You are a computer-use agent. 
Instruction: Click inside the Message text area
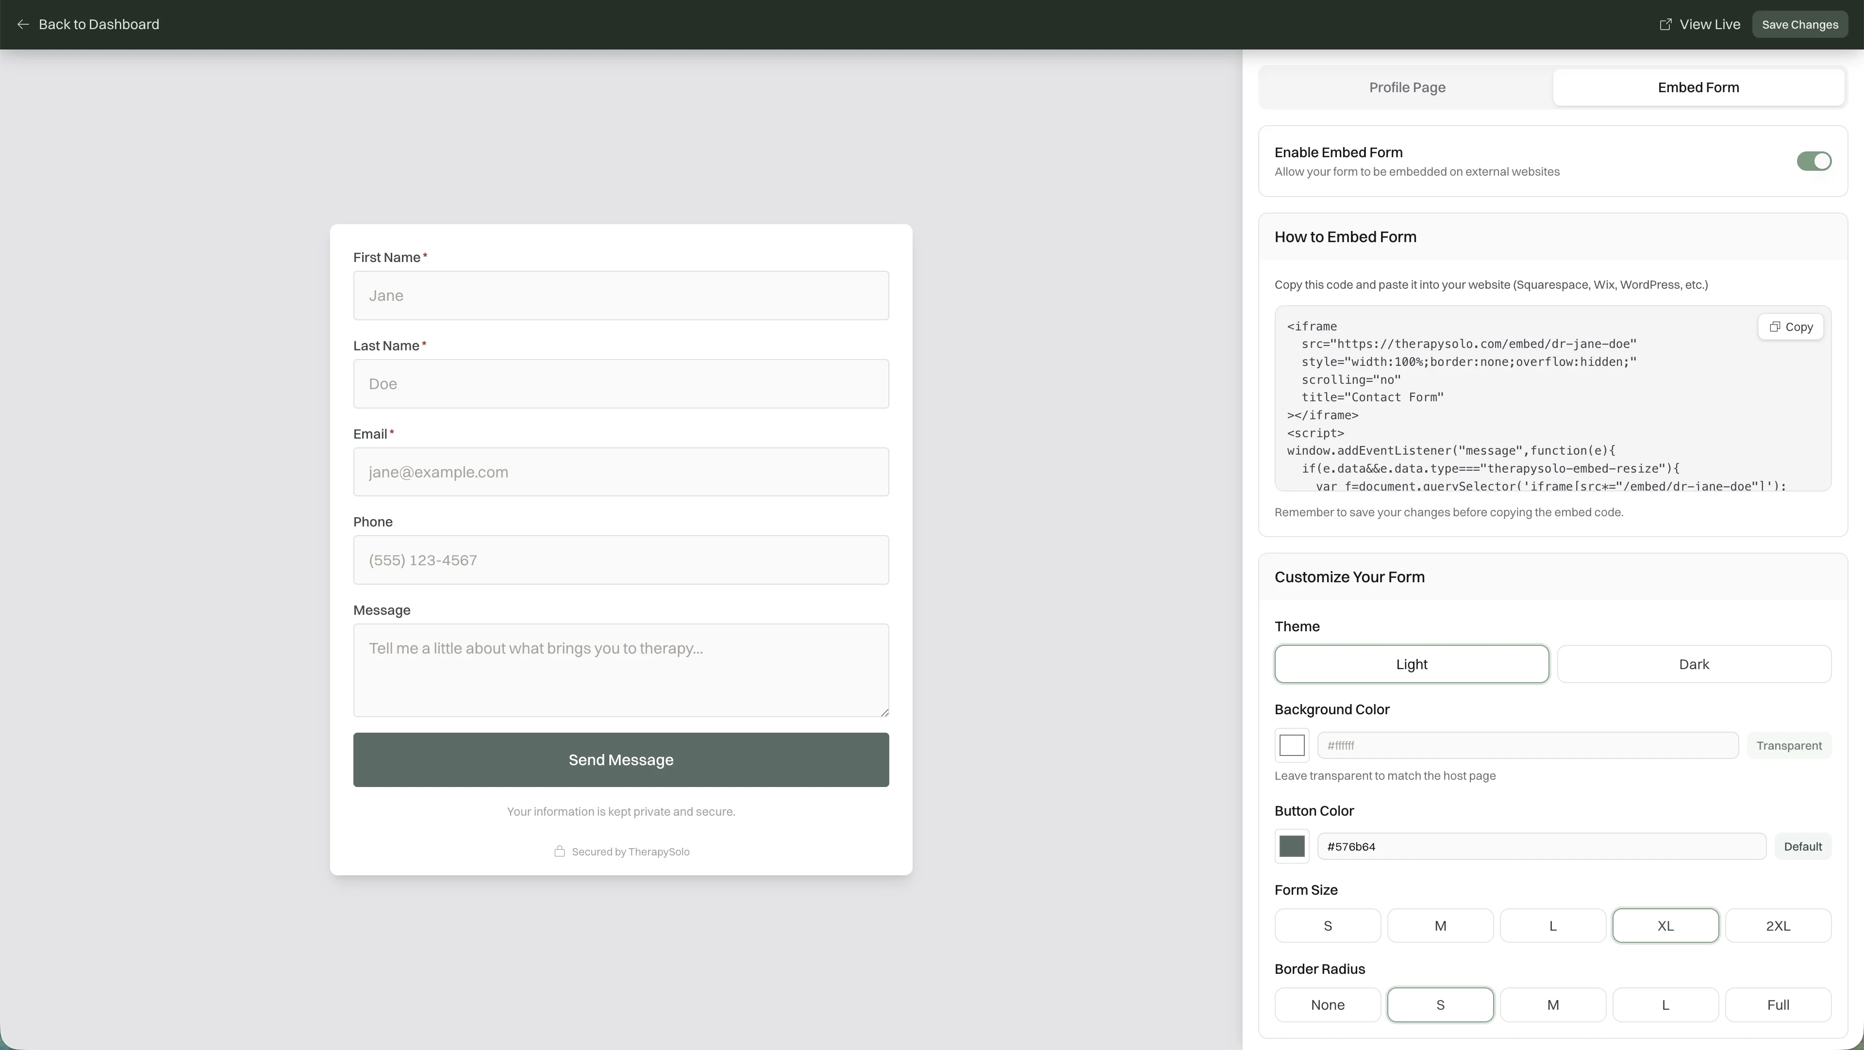pyautogui.click(x=621, y=670)
